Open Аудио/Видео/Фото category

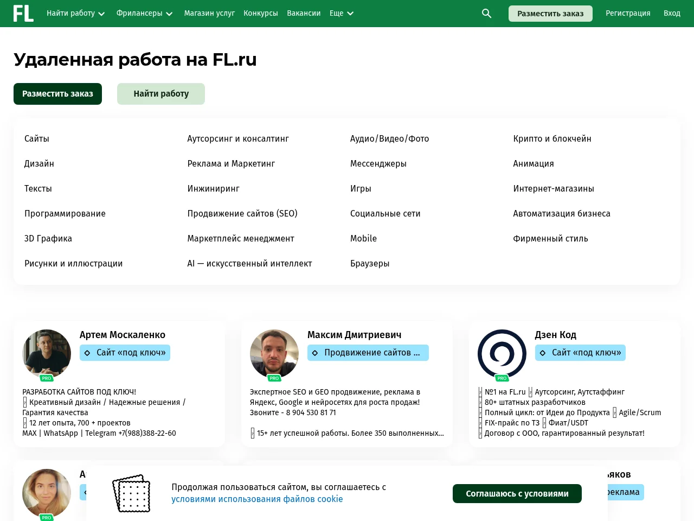[389, 139]
